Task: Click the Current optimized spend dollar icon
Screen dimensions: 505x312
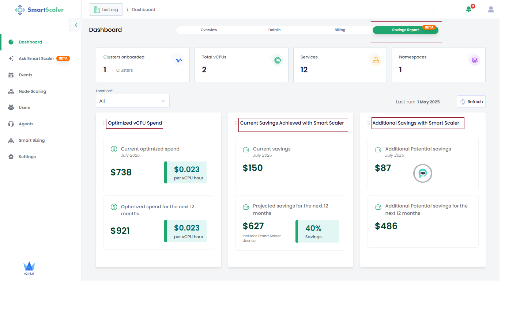Action: tap(114, 149)
